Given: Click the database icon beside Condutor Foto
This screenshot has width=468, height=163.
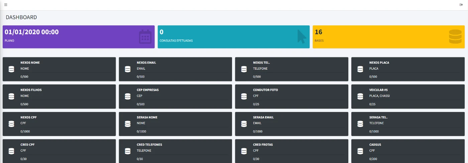Looking at the screenshot, I should (x=244, y=96).
